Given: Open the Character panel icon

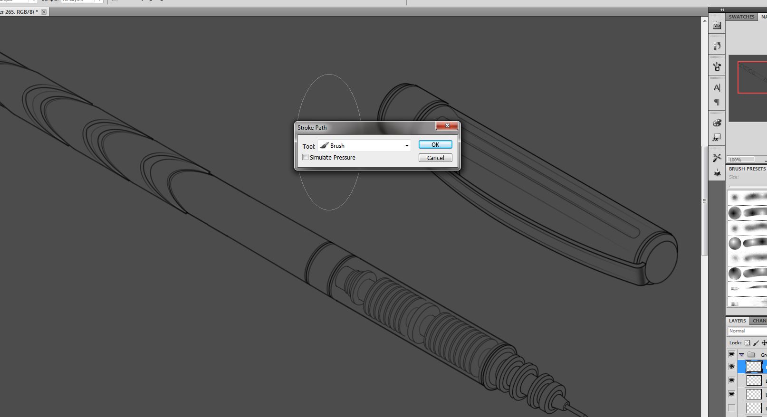Looking at the screenshot, I should click(717, 87).
